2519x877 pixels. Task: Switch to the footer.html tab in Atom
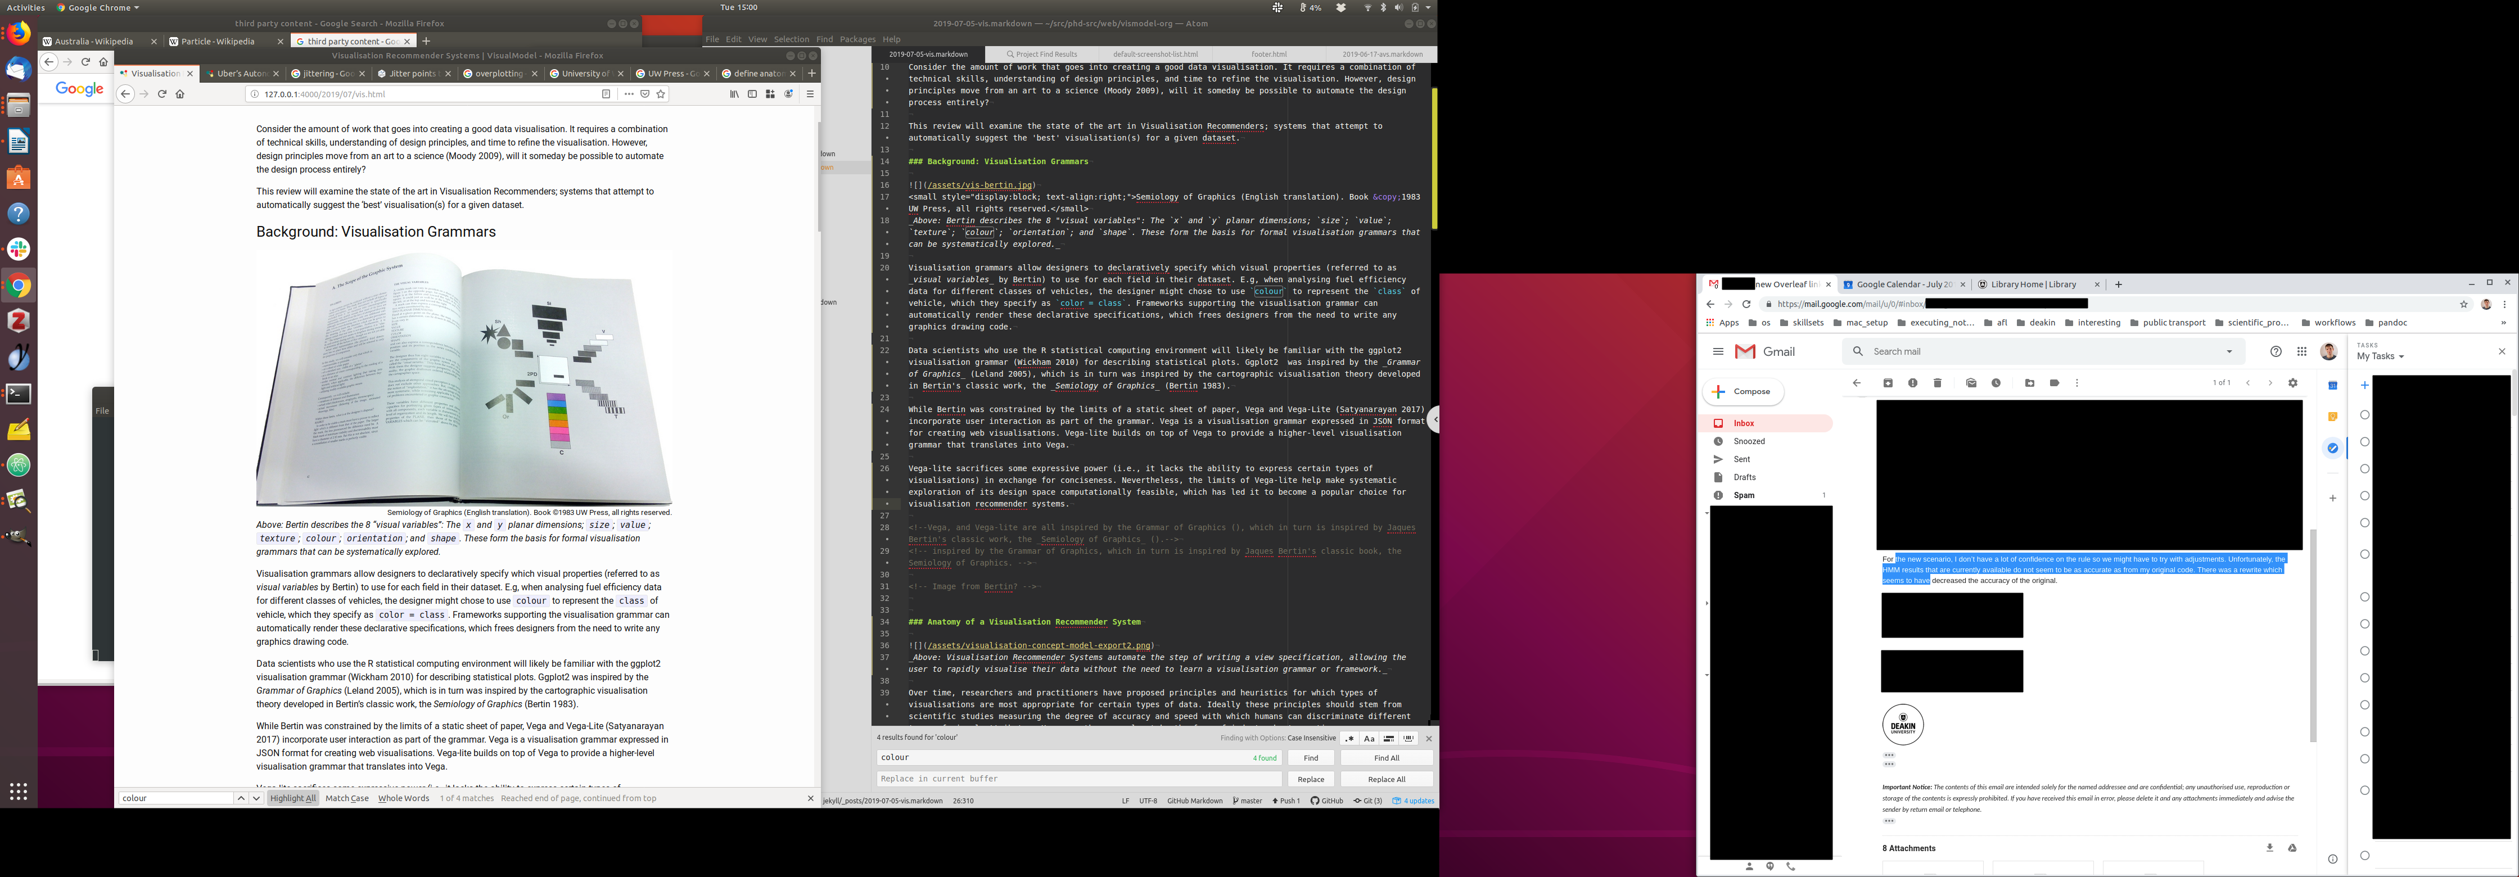(x=1268, y=54)
